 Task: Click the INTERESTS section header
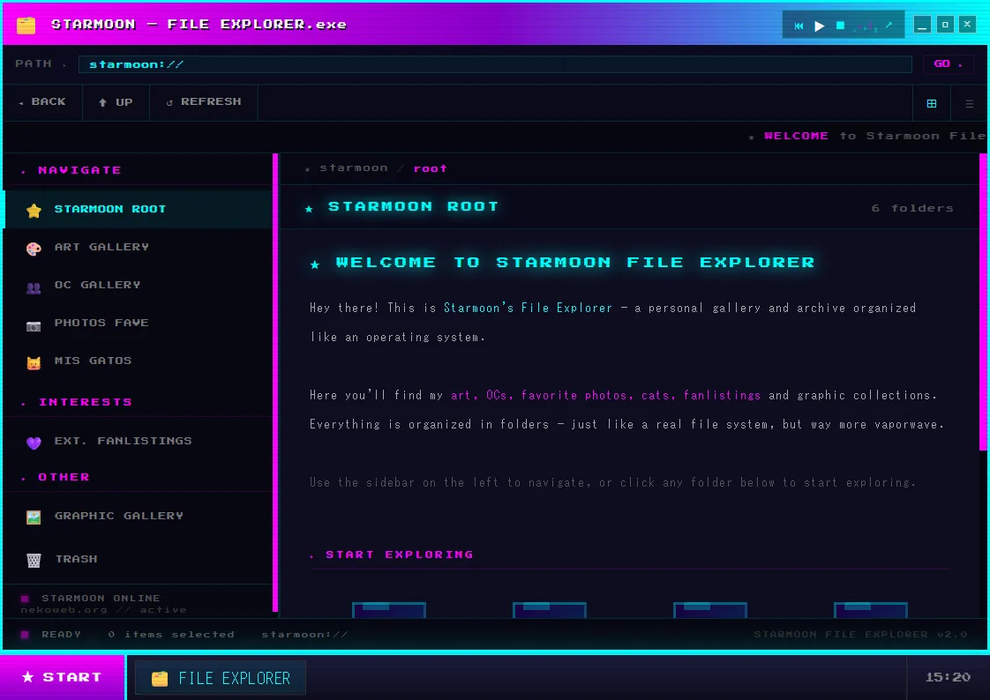(86, 402)
